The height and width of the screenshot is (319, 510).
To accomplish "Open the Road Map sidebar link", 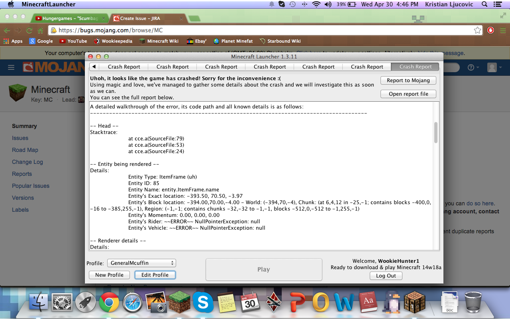I will [x=25, y=150].
